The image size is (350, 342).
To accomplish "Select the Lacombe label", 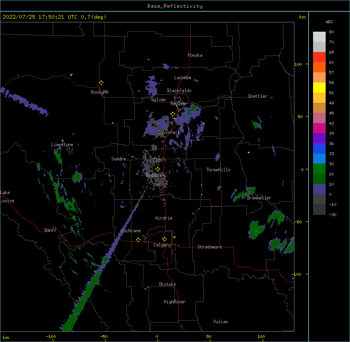I will pyautogui.click(x=183, y=78).
